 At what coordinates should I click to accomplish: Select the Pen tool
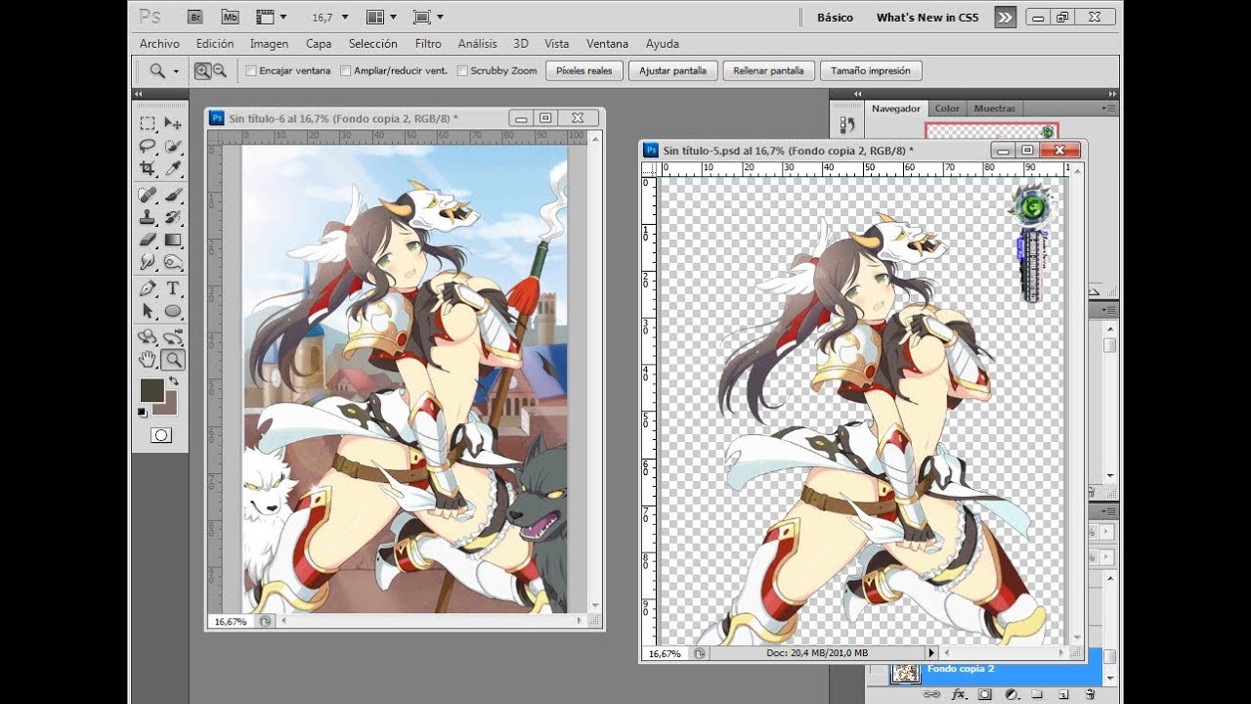point(148,287)
